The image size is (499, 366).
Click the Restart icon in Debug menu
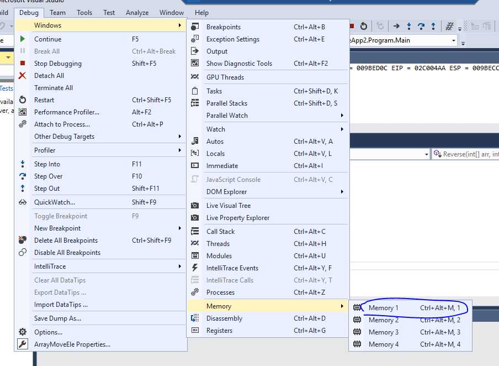coord(22,100)
